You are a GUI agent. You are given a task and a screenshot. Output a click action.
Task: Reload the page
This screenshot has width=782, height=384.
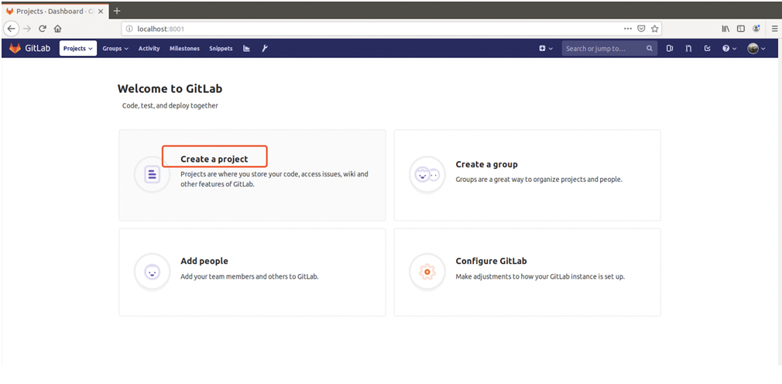click(43, 29)
